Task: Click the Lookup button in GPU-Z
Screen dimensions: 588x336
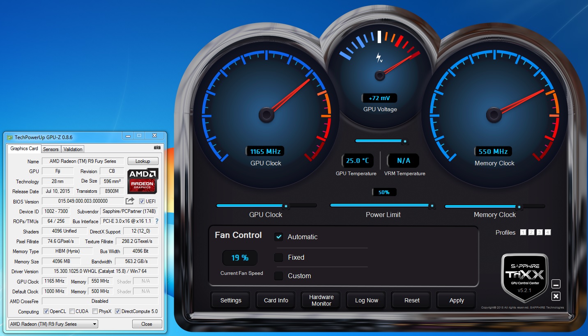Action: pos(143,161)
